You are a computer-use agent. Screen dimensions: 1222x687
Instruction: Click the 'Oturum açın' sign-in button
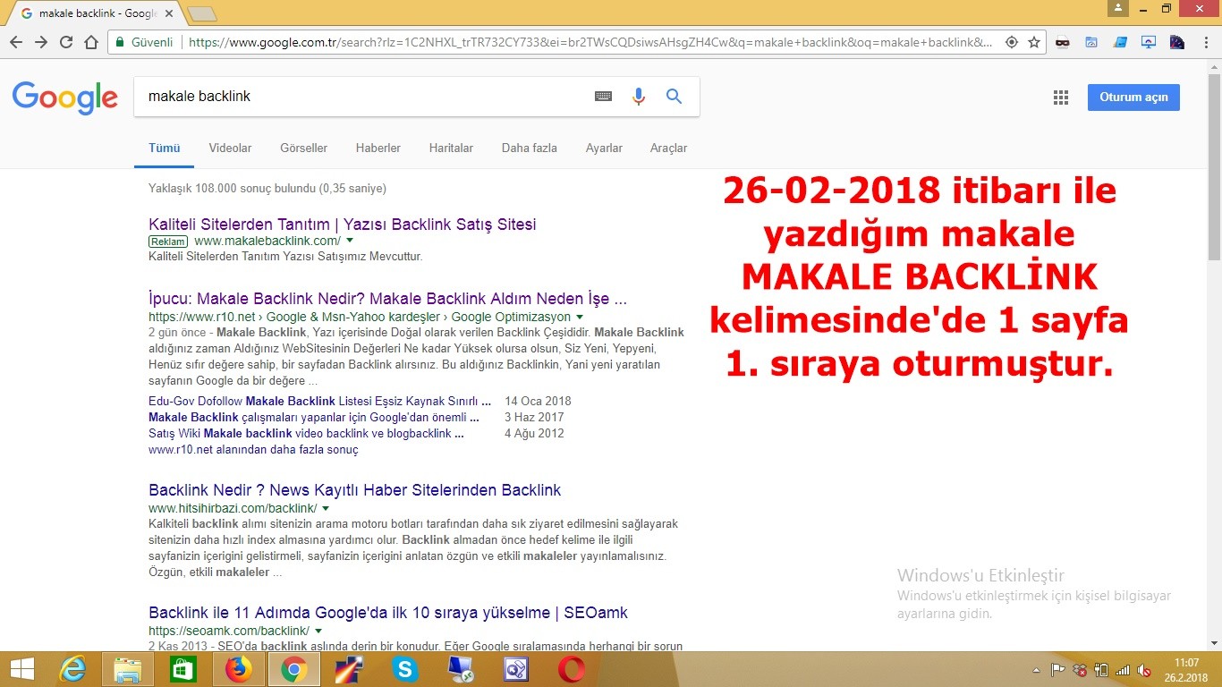click(x=1133, y=98)
